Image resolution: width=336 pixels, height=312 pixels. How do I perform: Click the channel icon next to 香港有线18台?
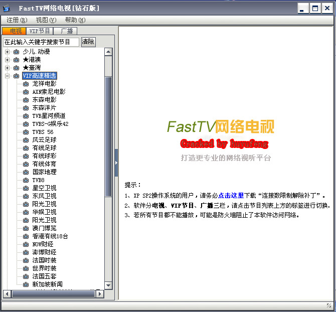(x=26, y=236)
